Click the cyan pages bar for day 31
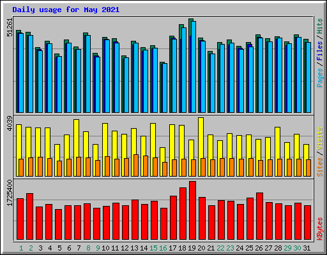This screenshot has width=327, height=255. tap(308, 78)
